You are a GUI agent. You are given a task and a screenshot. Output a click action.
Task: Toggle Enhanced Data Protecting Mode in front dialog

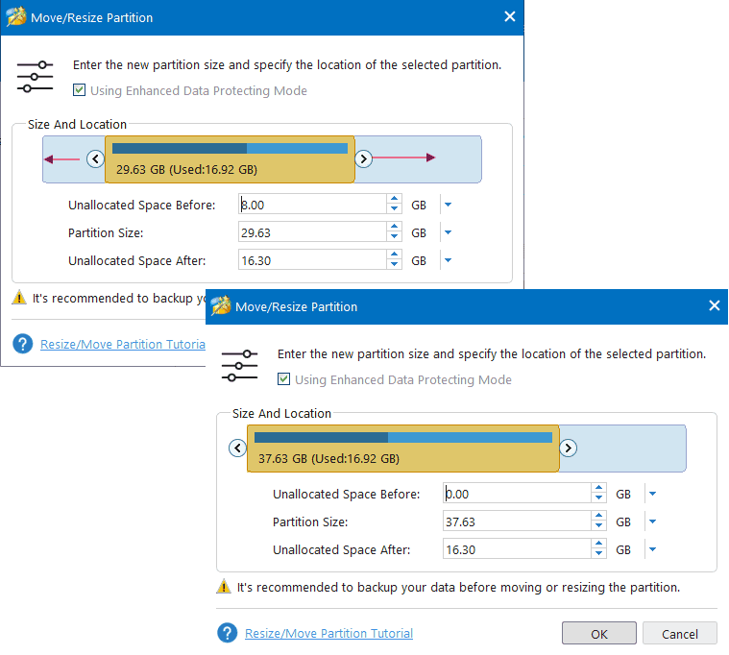(283, 379)
